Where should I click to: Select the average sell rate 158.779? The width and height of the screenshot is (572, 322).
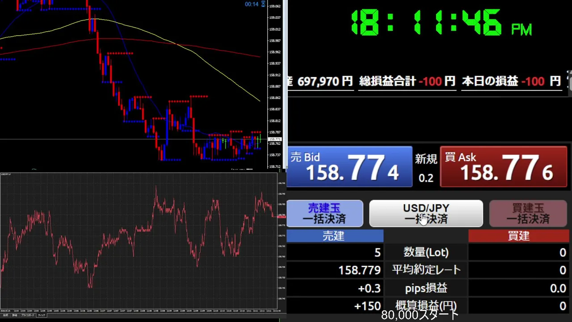[360, 270]
